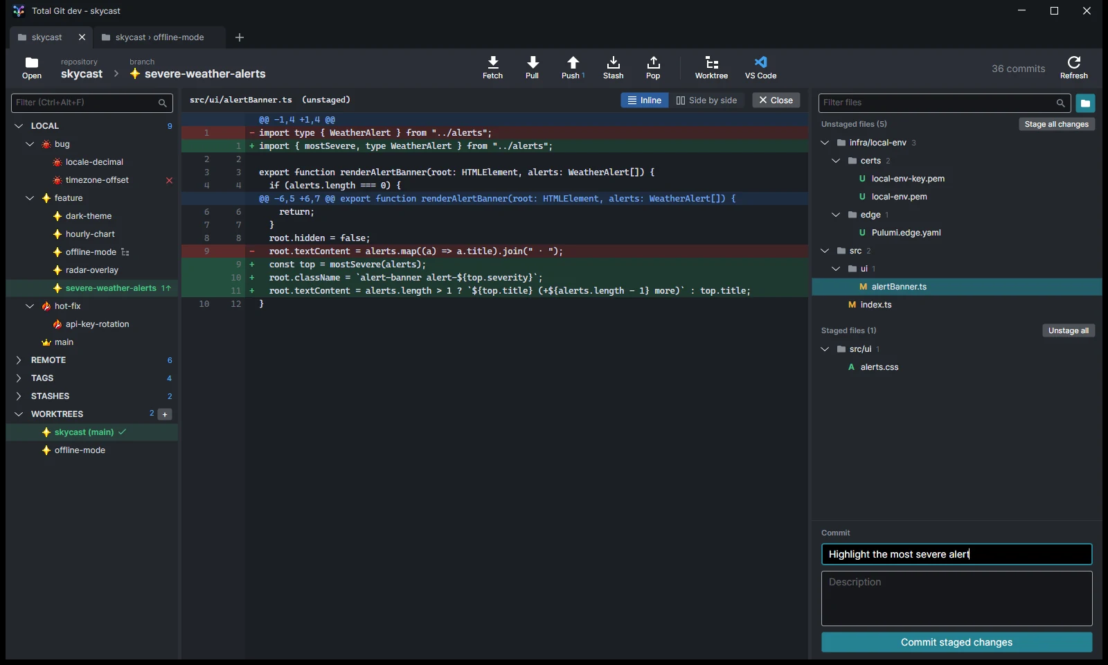The image size is (1108, 665).
Task: Click Commit staged changes
Action: [x=956, y=642]
